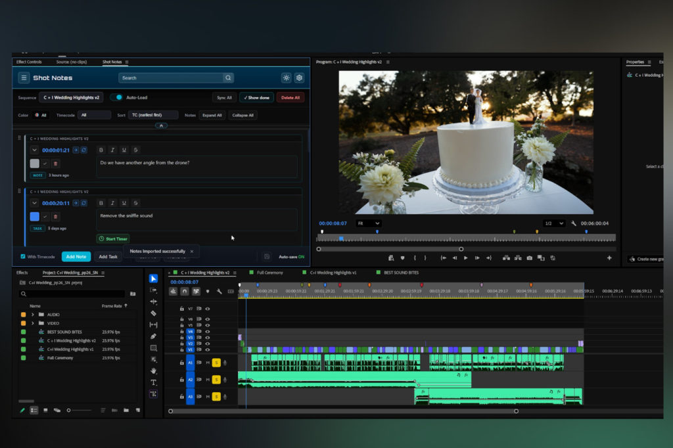673x448 pixels.
Task: Click Start Timer on sniffle task
Action: click(x=113, y=238)
